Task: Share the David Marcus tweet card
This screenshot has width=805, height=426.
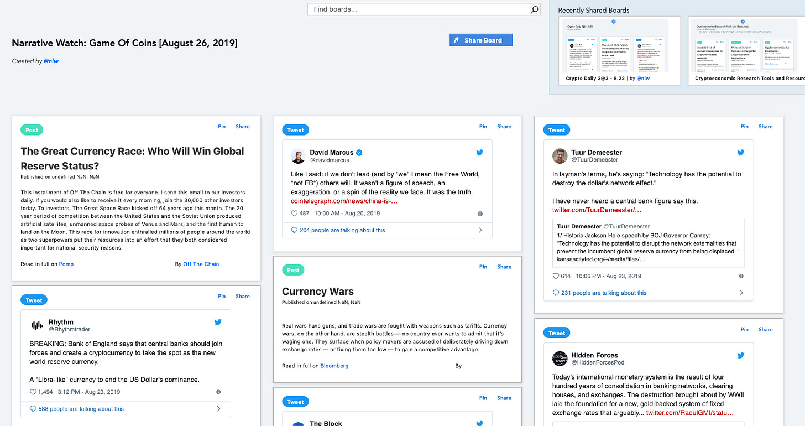Action: (x=504, y=127)
